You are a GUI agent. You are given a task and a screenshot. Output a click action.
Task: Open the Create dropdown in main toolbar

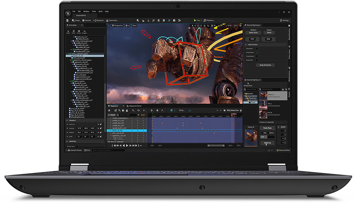coord(76,20)
